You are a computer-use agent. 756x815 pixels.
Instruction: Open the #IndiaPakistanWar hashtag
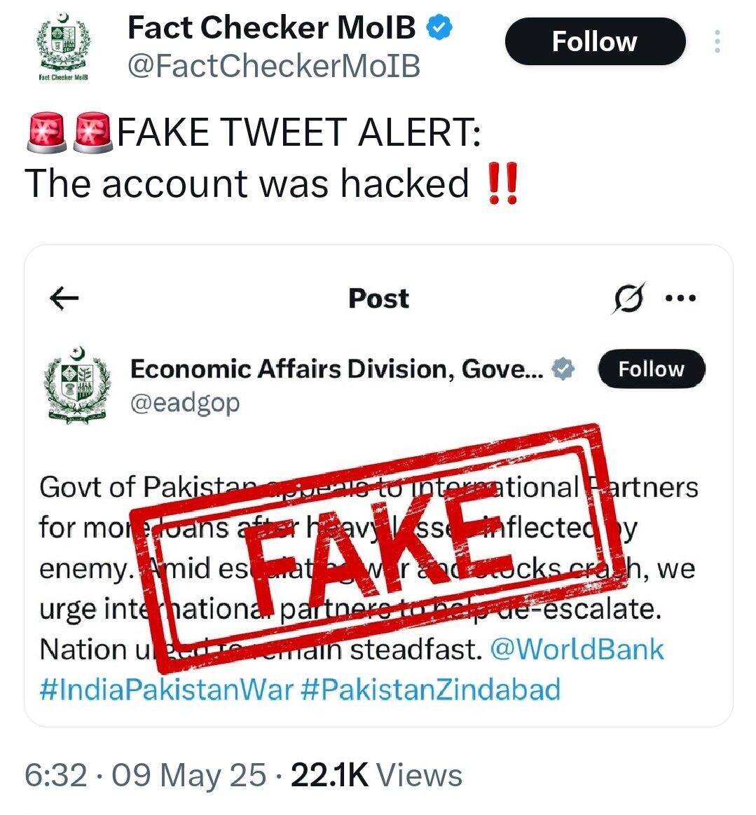(x=165, y=689)
